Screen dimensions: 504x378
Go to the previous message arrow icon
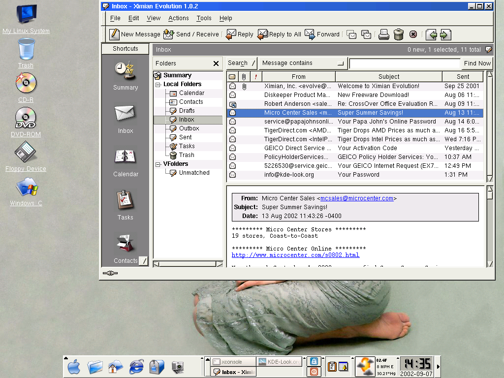pos(431,34)
